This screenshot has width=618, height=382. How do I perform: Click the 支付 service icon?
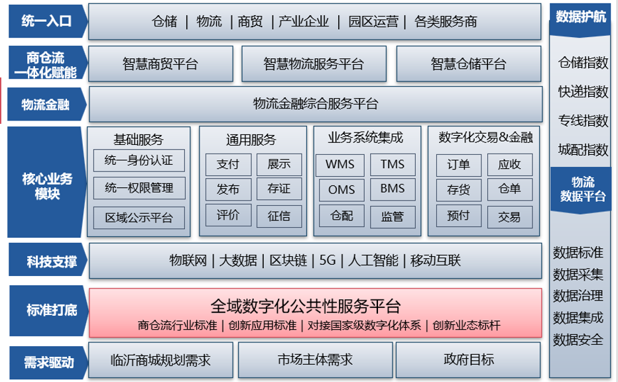(x=226, y=164)
